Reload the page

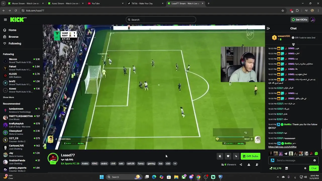[x=16, y=11]
